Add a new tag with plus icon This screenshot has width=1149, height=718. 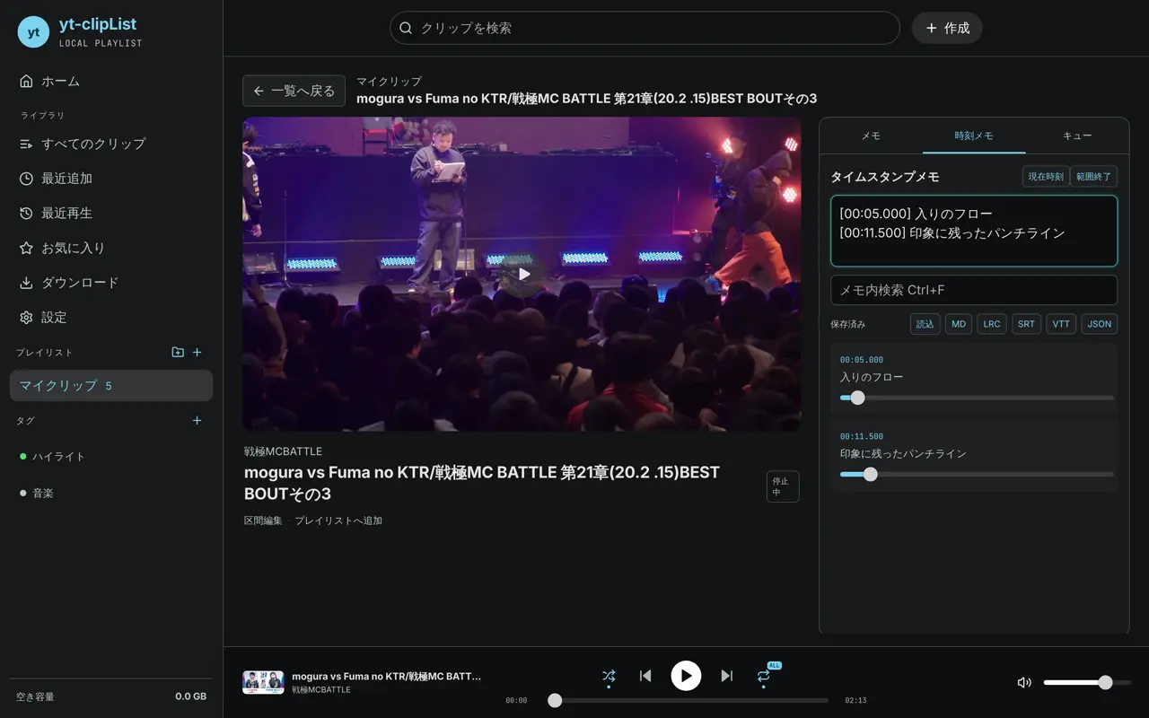[197, 421]
